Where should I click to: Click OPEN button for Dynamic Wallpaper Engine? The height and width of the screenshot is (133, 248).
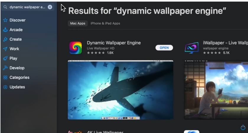pos(164,48)
